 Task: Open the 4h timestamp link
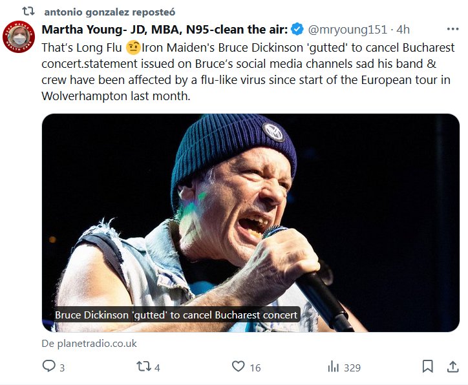pos(403,29)
